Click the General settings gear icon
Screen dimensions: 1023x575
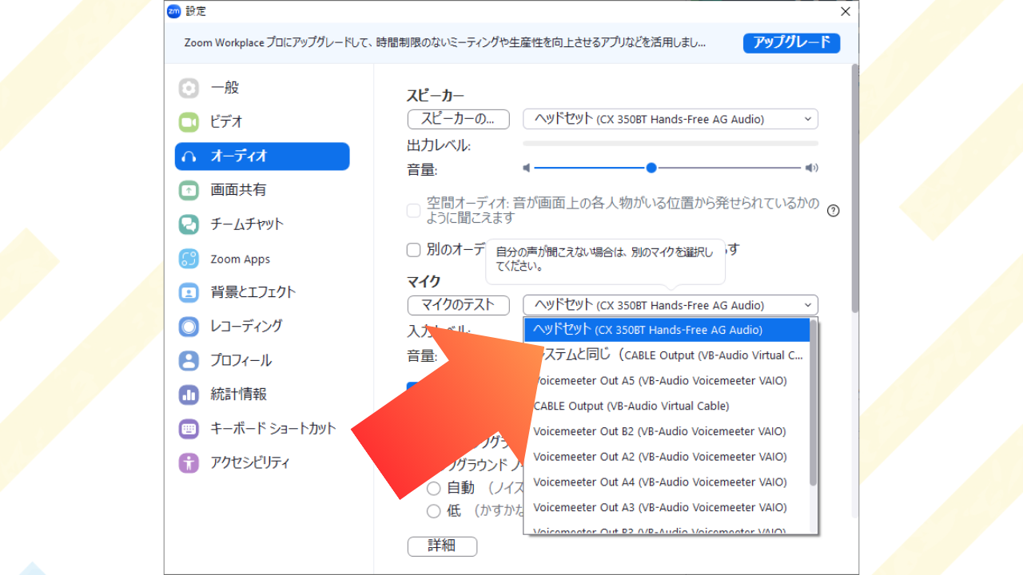coord(189,89)
